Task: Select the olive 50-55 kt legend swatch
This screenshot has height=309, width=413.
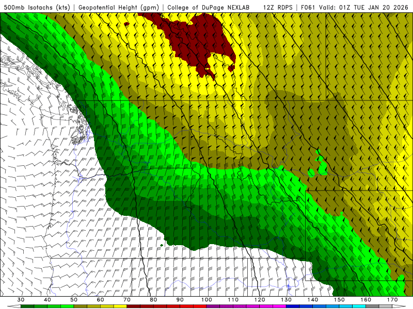Action: tap(81, 306)
